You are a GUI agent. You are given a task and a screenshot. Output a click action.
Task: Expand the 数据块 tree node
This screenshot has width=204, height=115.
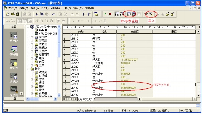click(32, 48)
